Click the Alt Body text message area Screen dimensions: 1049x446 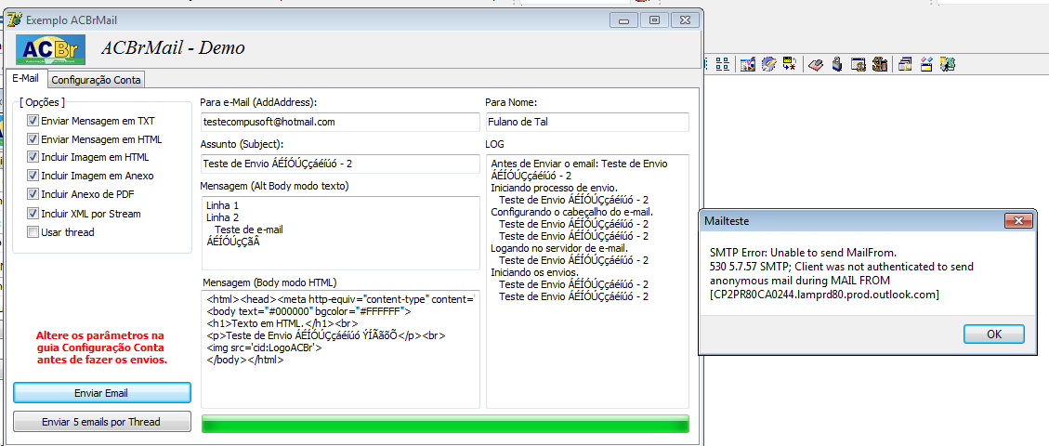coord(340,232)
